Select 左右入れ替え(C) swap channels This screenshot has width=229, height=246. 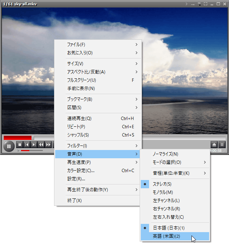click(x=175, y=217)
